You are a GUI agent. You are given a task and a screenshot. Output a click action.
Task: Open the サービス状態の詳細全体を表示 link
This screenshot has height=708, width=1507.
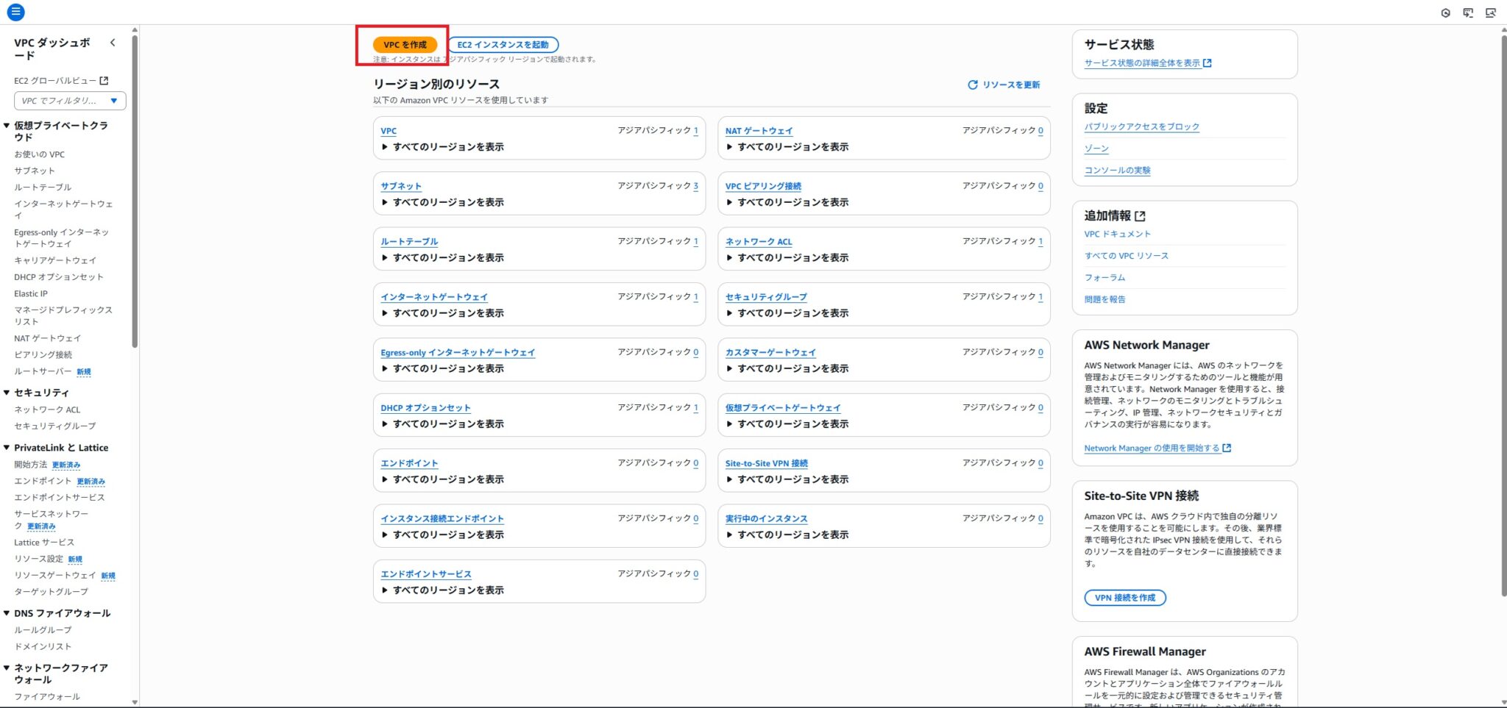[1148, 63]
